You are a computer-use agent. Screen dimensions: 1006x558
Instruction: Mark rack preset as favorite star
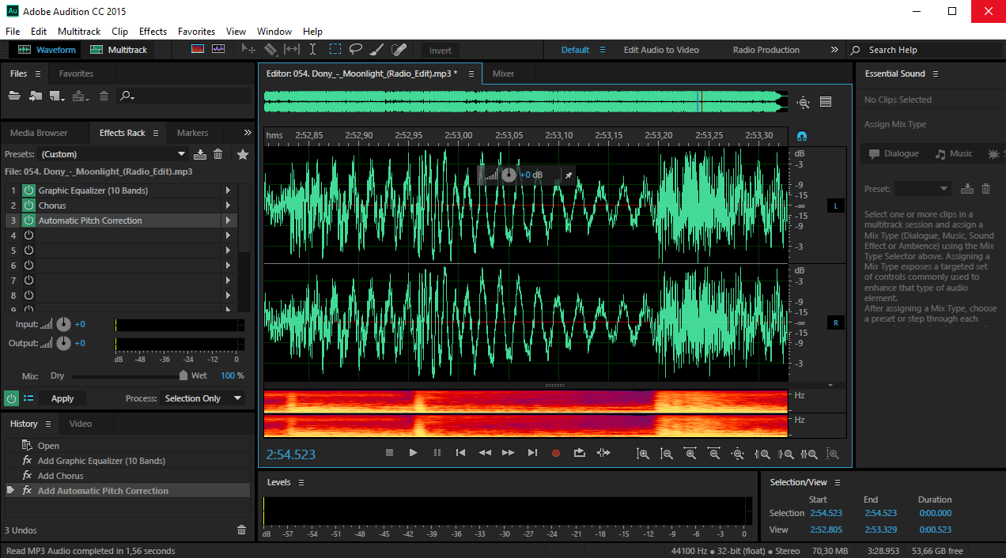pos(243,154)
